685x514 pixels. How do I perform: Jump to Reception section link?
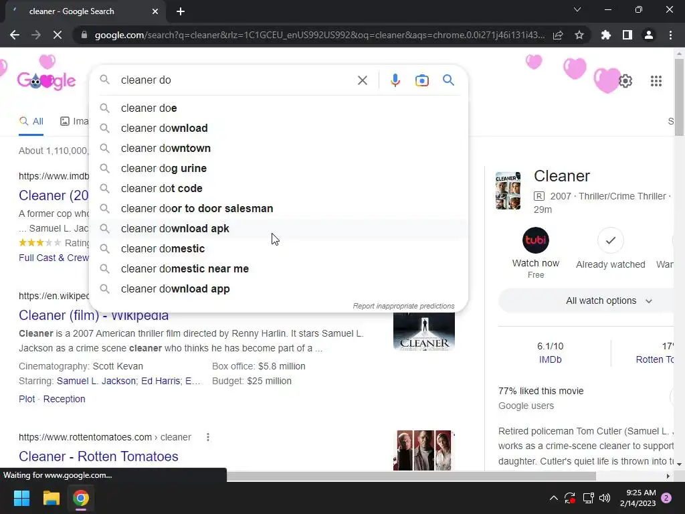click(64, 399)
